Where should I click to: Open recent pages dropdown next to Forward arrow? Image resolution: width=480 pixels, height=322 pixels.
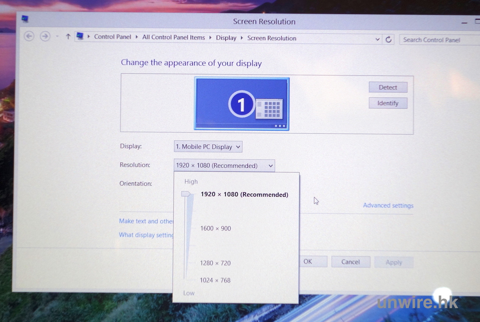tap(57, 37)
